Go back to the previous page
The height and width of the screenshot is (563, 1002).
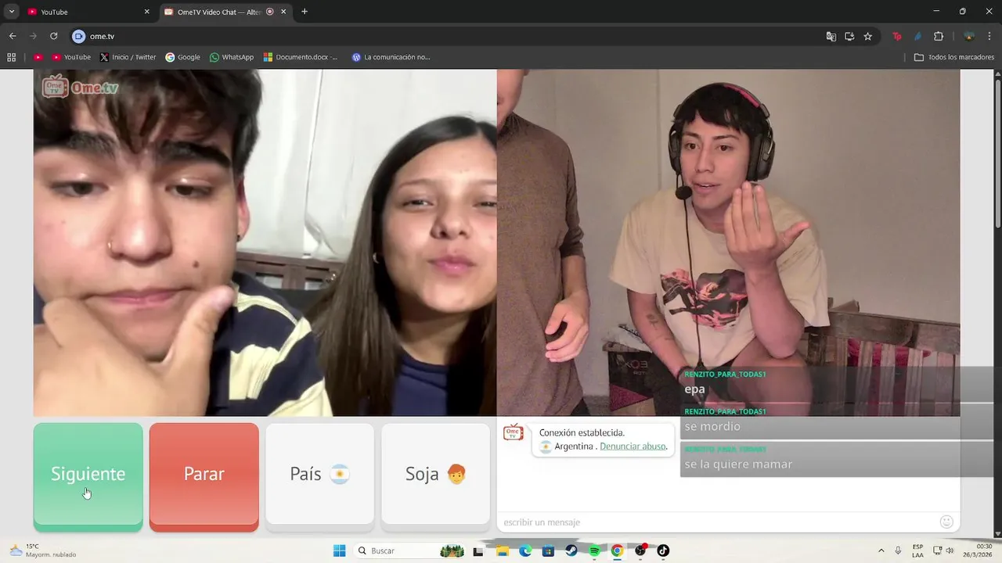point(13,36)
